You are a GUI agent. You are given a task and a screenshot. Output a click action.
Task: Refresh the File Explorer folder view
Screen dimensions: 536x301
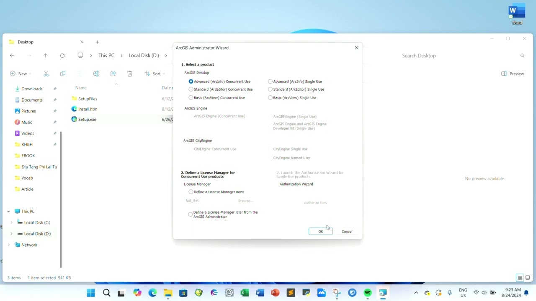[x=62, y=56]
